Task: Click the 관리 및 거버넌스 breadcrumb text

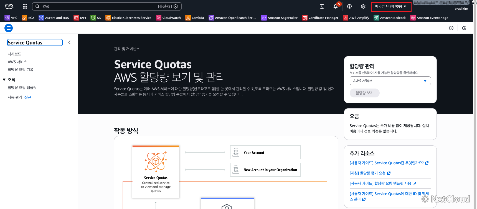Action: [x=127, y=49]
